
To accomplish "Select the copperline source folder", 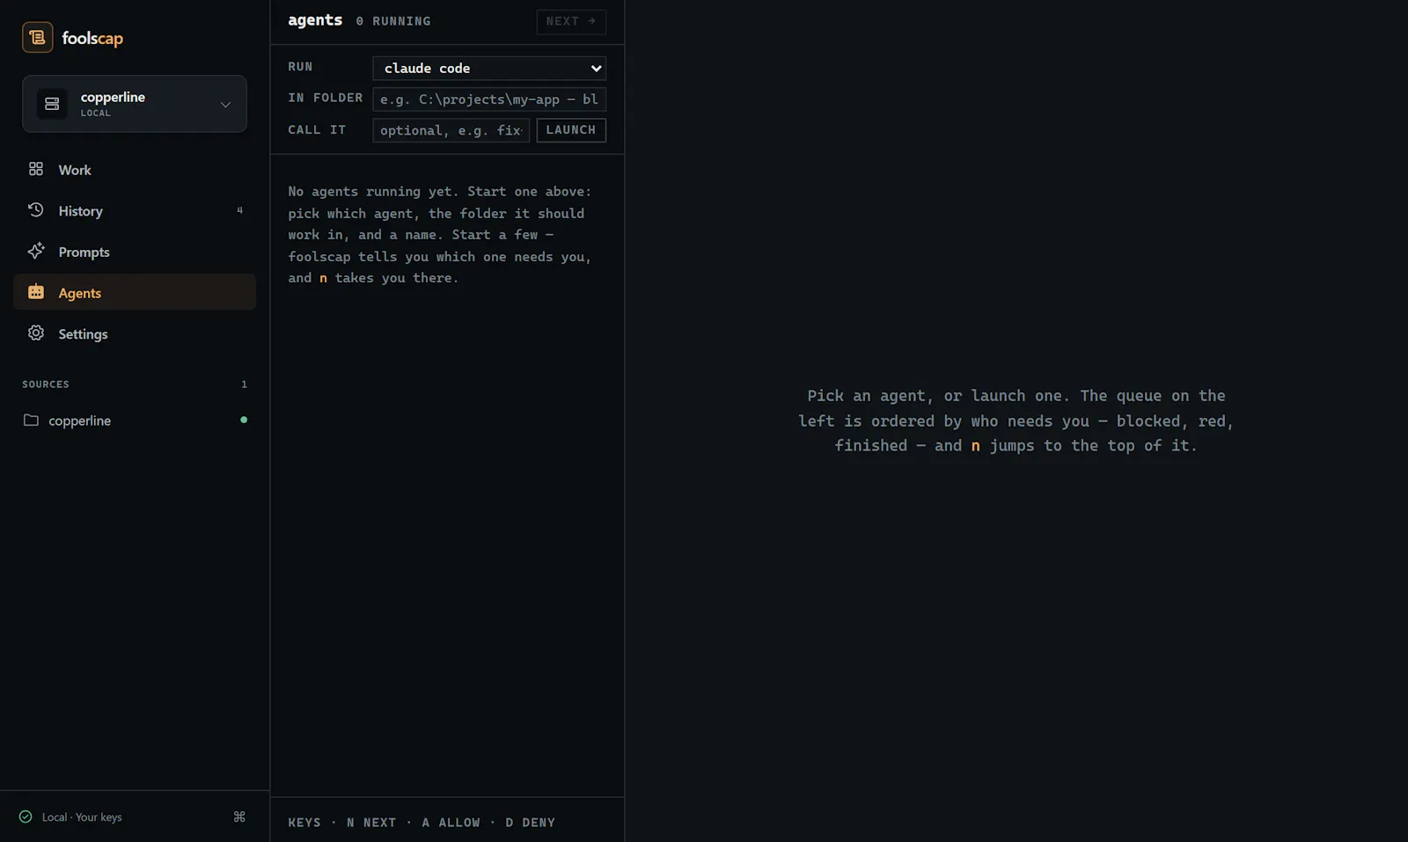I will (135, 421).
